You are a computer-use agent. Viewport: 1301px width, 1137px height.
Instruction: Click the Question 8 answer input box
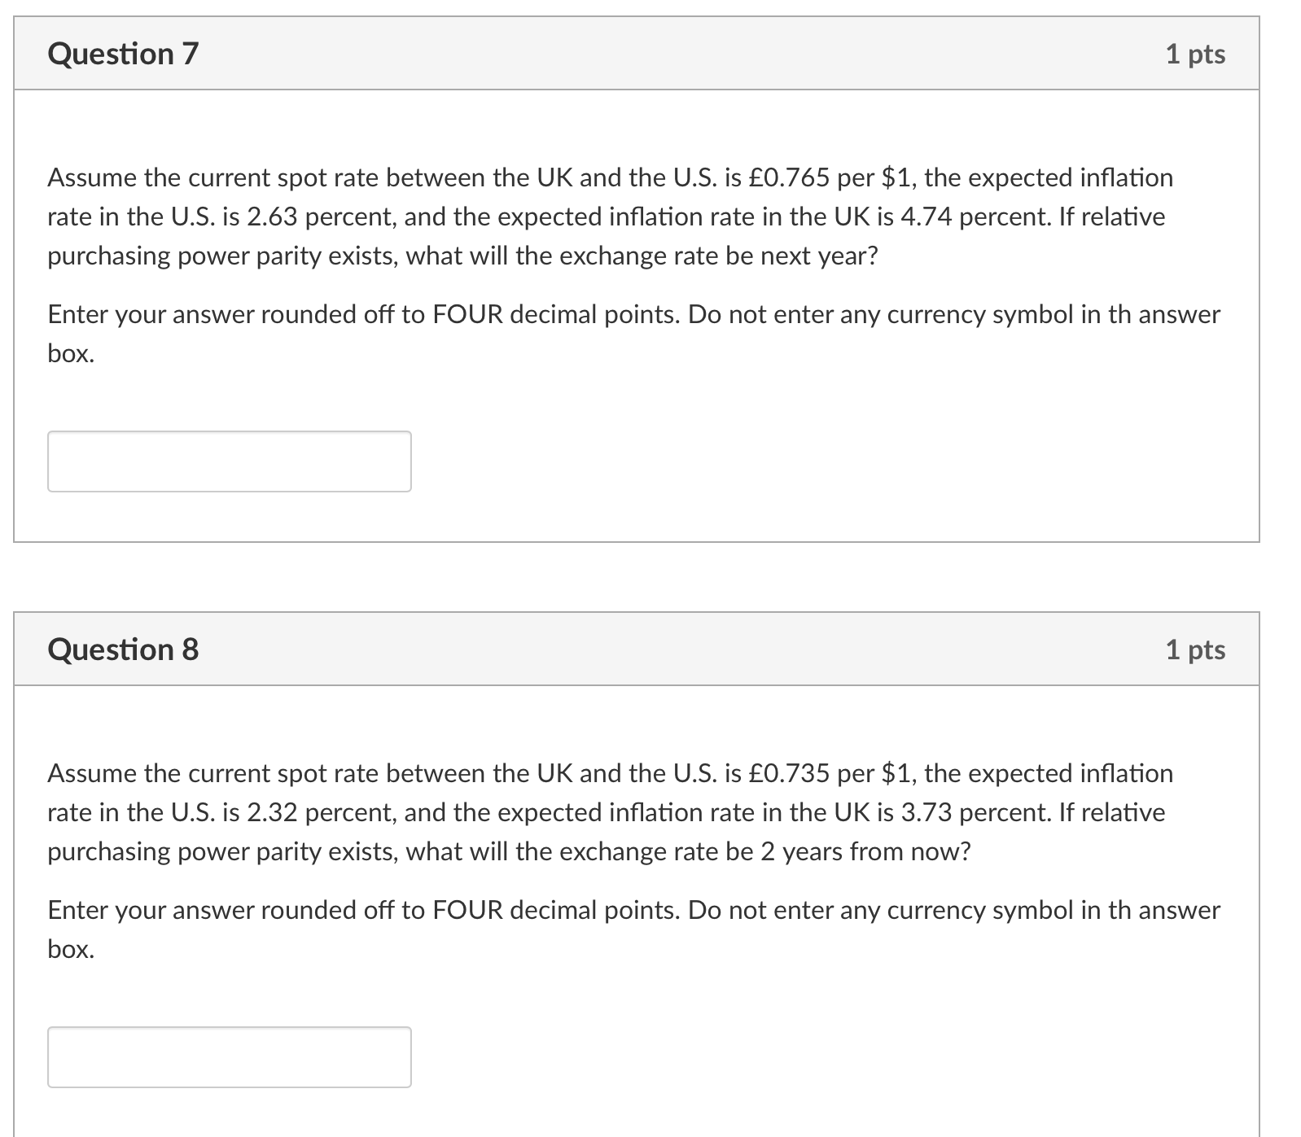pos(230,1056)
